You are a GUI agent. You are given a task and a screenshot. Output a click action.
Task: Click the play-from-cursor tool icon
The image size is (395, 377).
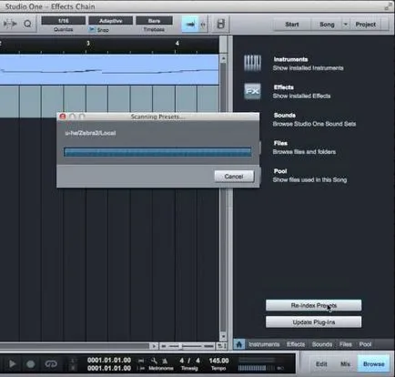point(10,24)
